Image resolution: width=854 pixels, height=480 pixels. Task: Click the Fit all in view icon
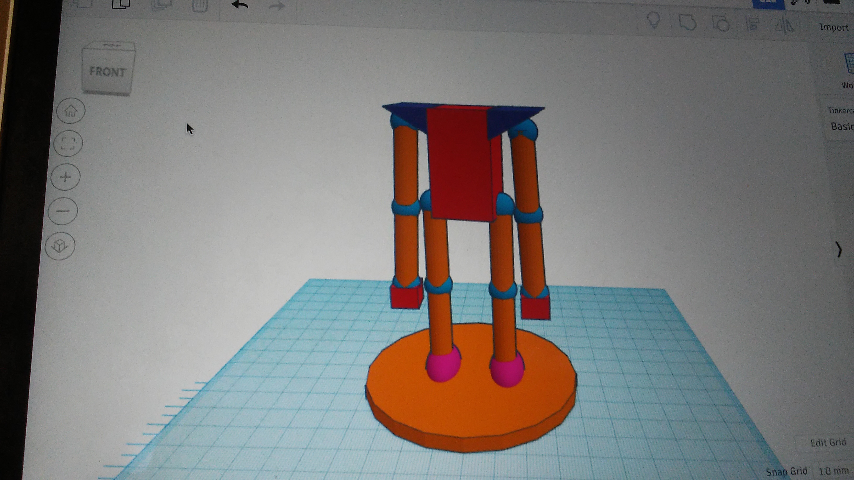tap(68, 143)
